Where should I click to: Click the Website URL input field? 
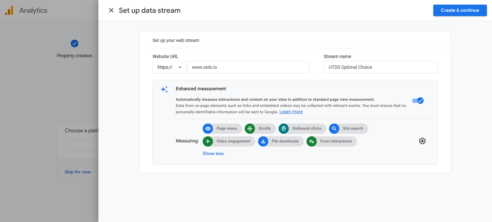pos(248,67)
